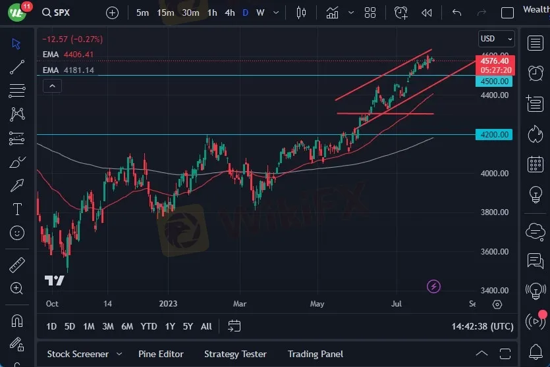Switch to the Strategy Tester tab
This screenshot has width=550, height=367.
tap(235, 354)
